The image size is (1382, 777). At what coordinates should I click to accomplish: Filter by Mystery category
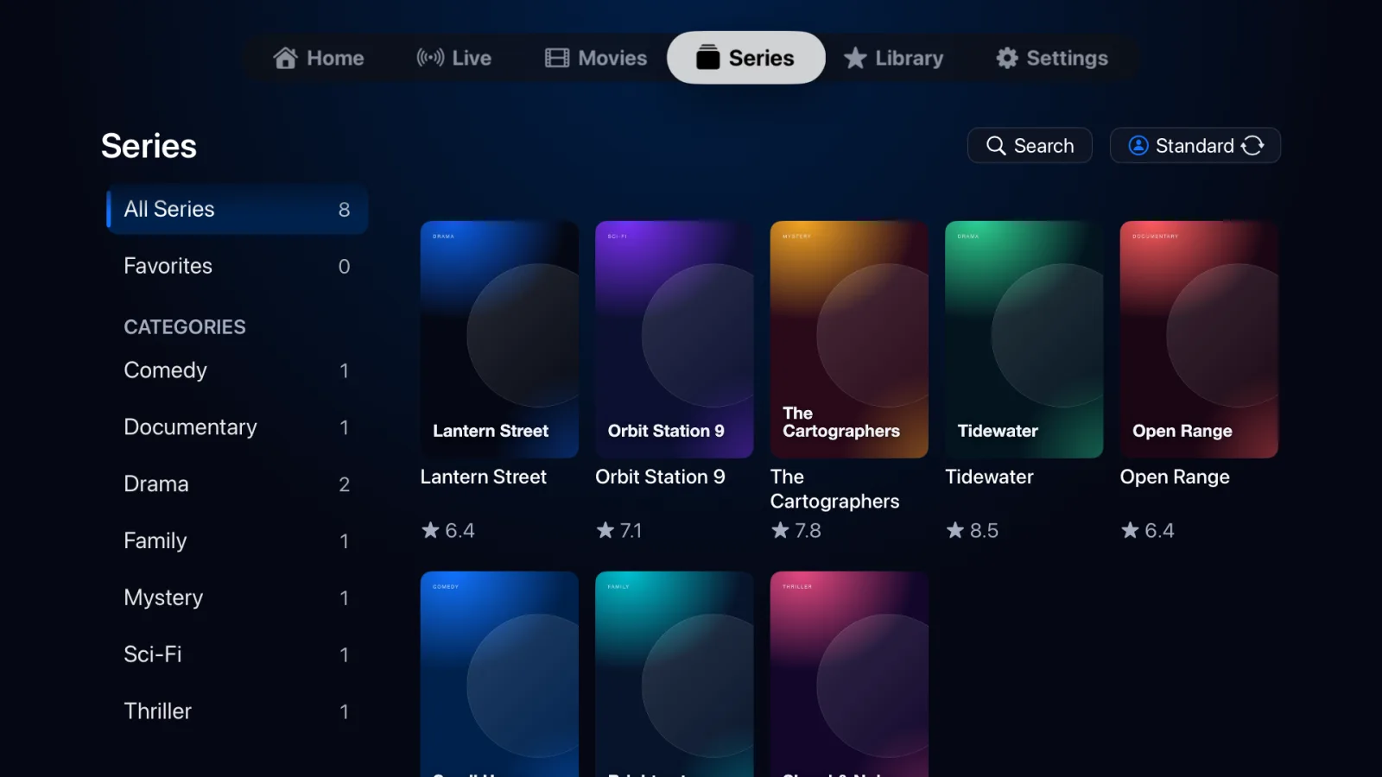(x=238, y=597)
